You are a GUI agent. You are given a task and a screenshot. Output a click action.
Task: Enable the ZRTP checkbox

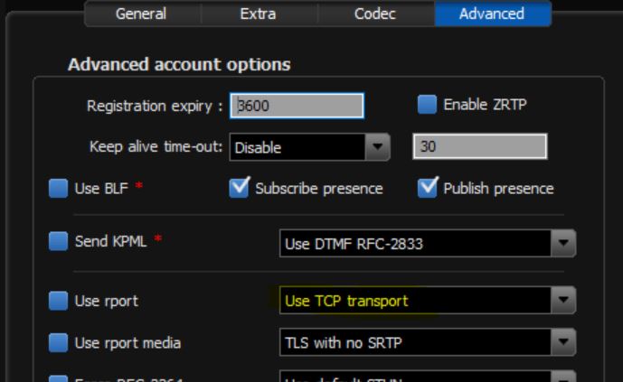[427, 105]
